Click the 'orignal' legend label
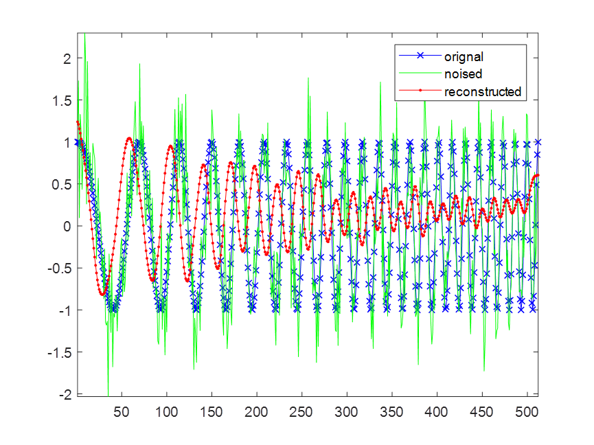The height and width of the screenshot is (445, 594). click(464, 56)
